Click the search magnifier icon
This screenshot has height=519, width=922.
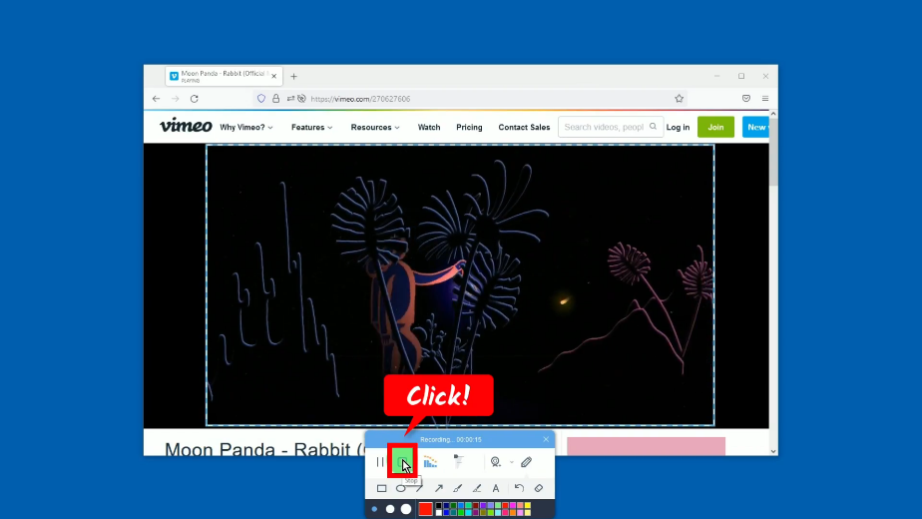point(653,127)
